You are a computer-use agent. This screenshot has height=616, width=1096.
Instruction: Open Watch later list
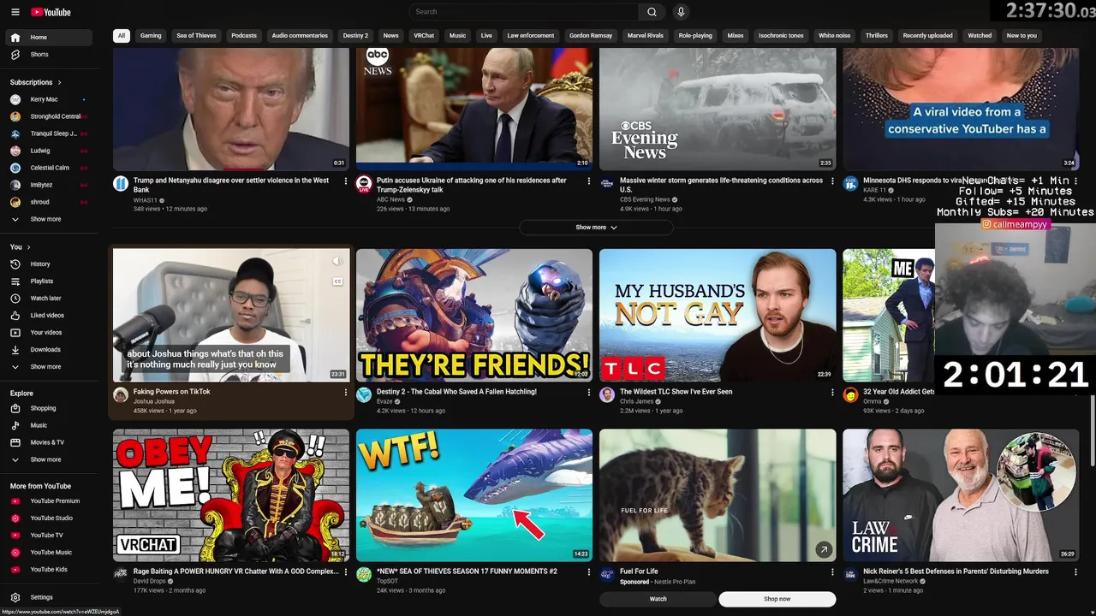tap(50, 299)
